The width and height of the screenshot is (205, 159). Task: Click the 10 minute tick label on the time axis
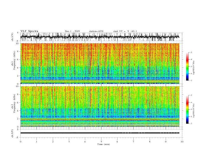[x=182, y=142]
